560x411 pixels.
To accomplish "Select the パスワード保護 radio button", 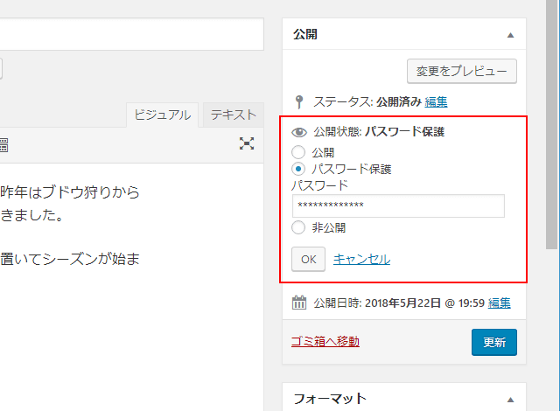I will 298,169.
